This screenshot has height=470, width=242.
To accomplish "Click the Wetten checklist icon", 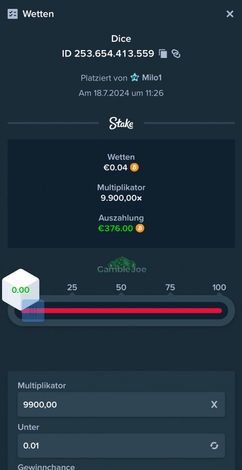I will click(x=13, y=14).
